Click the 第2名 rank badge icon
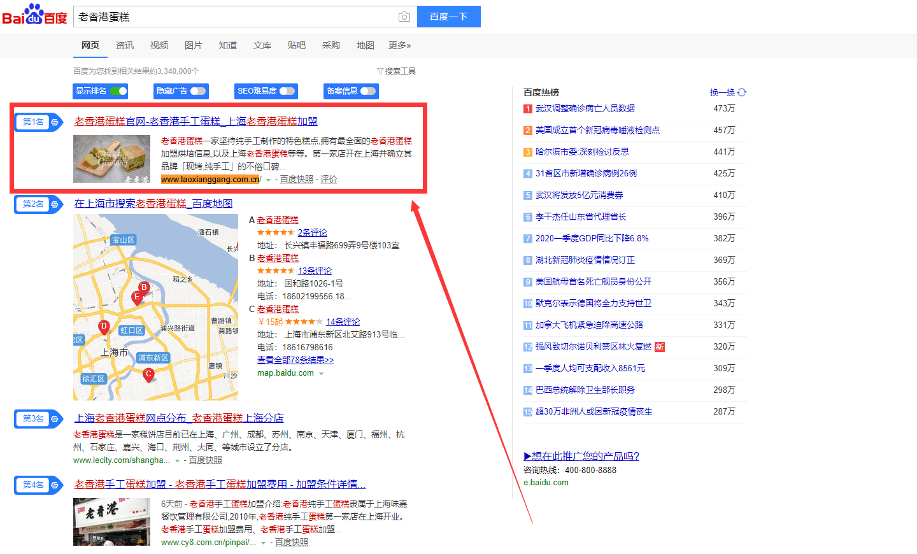917x554 pixels. [x=39, y=204]
